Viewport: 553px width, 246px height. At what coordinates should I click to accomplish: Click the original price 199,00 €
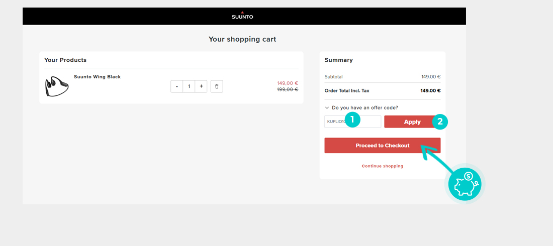pyautogui.click(x=288, y=89)
